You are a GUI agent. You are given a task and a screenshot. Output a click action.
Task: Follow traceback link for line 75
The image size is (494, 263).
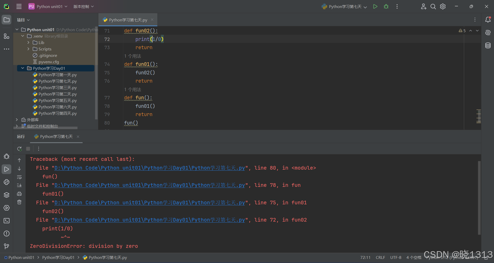click(150, 203)
